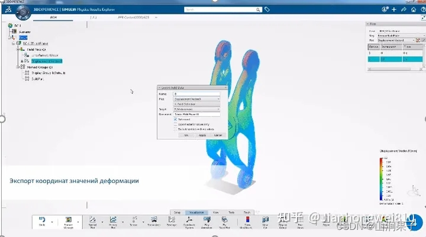Collapse the Named Groups tree node
This screenshot has height=237, width=426.
18,67
